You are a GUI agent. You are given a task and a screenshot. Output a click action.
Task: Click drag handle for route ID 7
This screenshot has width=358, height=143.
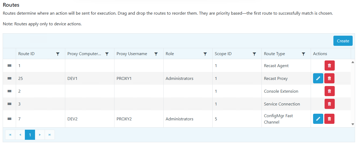(x=9, y=119)
